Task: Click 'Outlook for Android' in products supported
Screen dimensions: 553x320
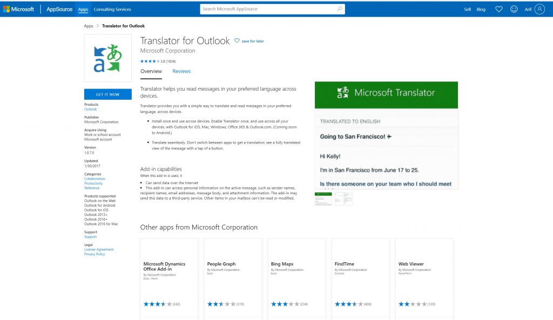Action: [99, 206]
